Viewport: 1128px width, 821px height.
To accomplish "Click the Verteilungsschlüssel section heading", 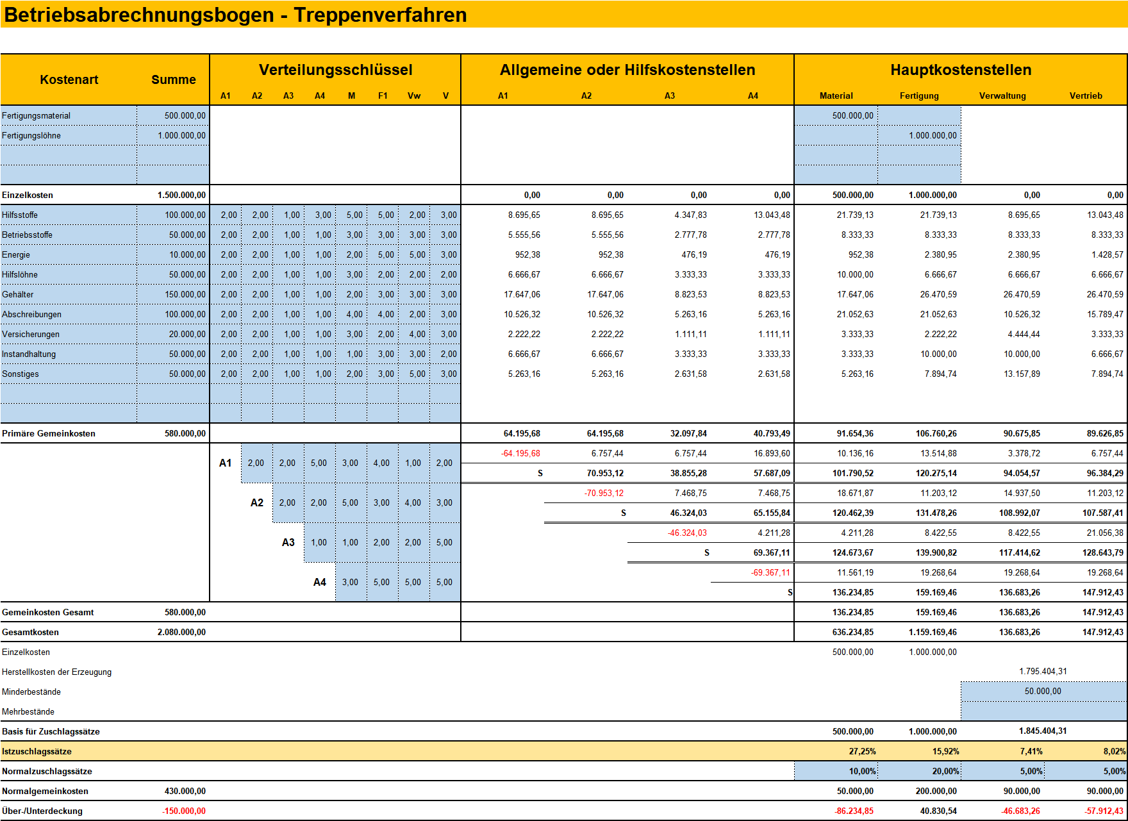I will pos(335,70).
